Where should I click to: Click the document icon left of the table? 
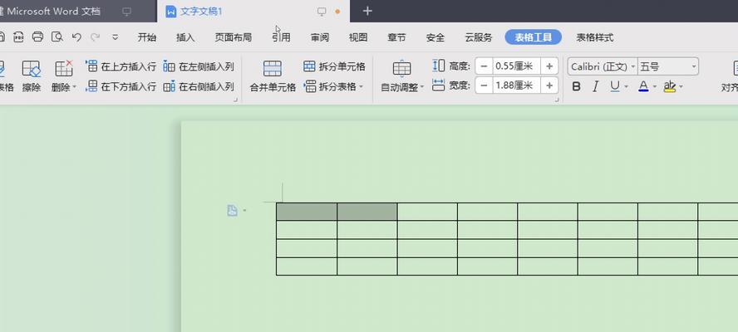232,210
